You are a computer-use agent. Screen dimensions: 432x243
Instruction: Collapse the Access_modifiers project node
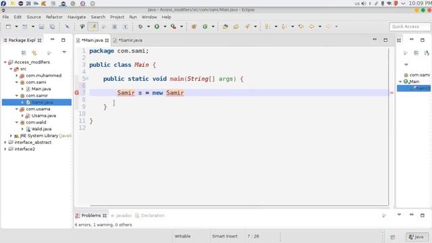(5, 62)
